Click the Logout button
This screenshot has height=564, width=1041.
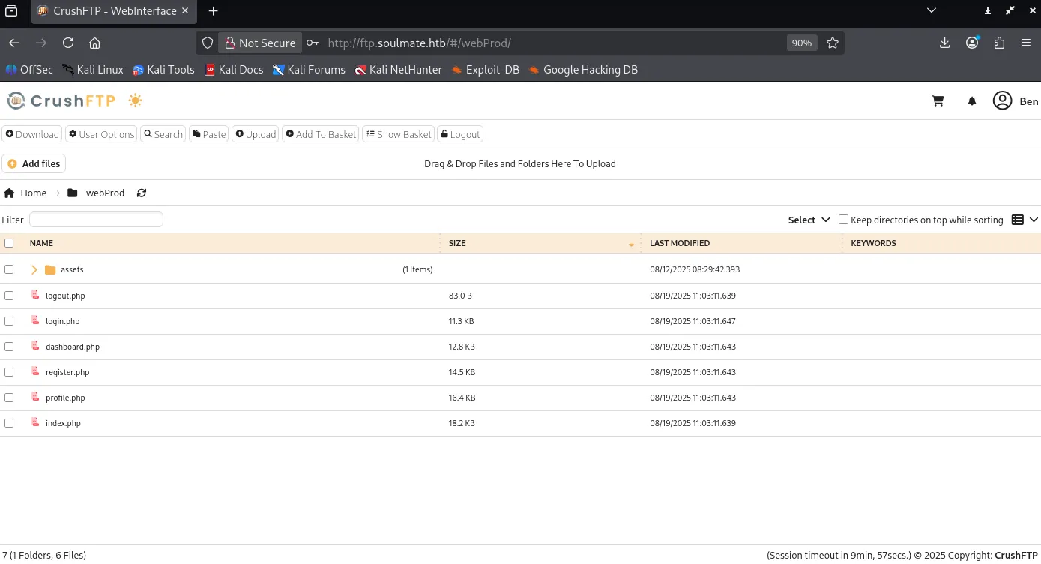tap(460, 134)
